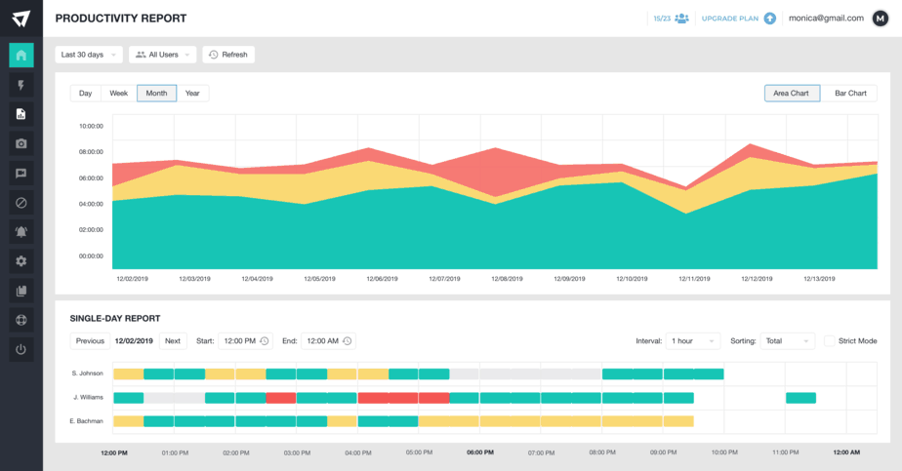Click the Refresh button
The image size is (902, 471).
(x=228, y=55)
